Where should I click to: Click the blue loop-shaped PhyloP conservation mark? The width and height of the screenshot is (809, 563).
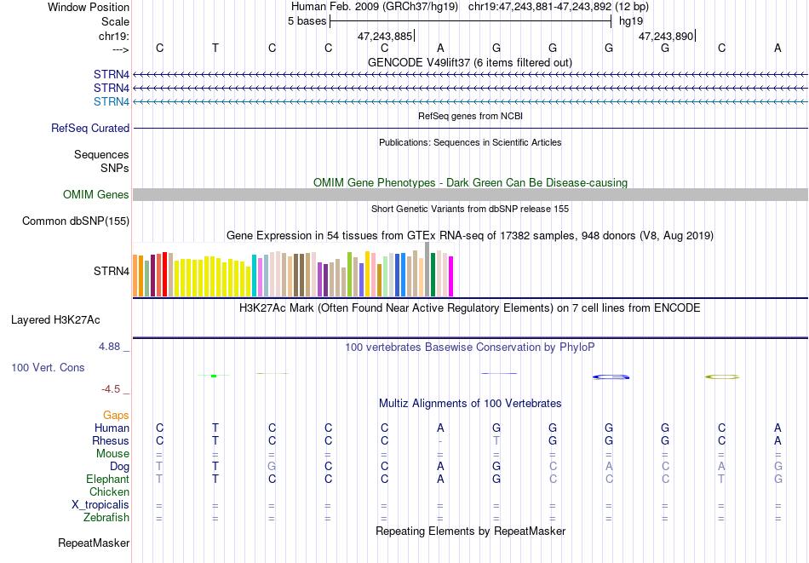pos(611,377)
